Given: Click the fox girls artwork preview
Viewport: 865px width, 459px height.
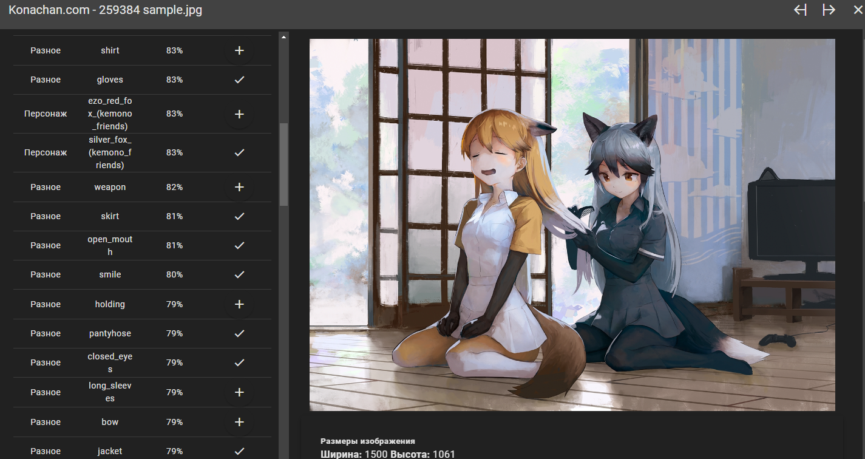Looking at the screenshot, I should (x=572, y=225).
